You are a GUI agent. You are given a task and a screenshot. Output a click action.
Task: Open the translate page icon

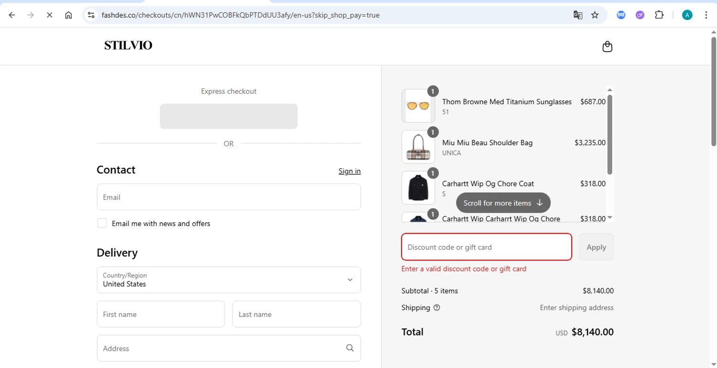tap(578, 15)
